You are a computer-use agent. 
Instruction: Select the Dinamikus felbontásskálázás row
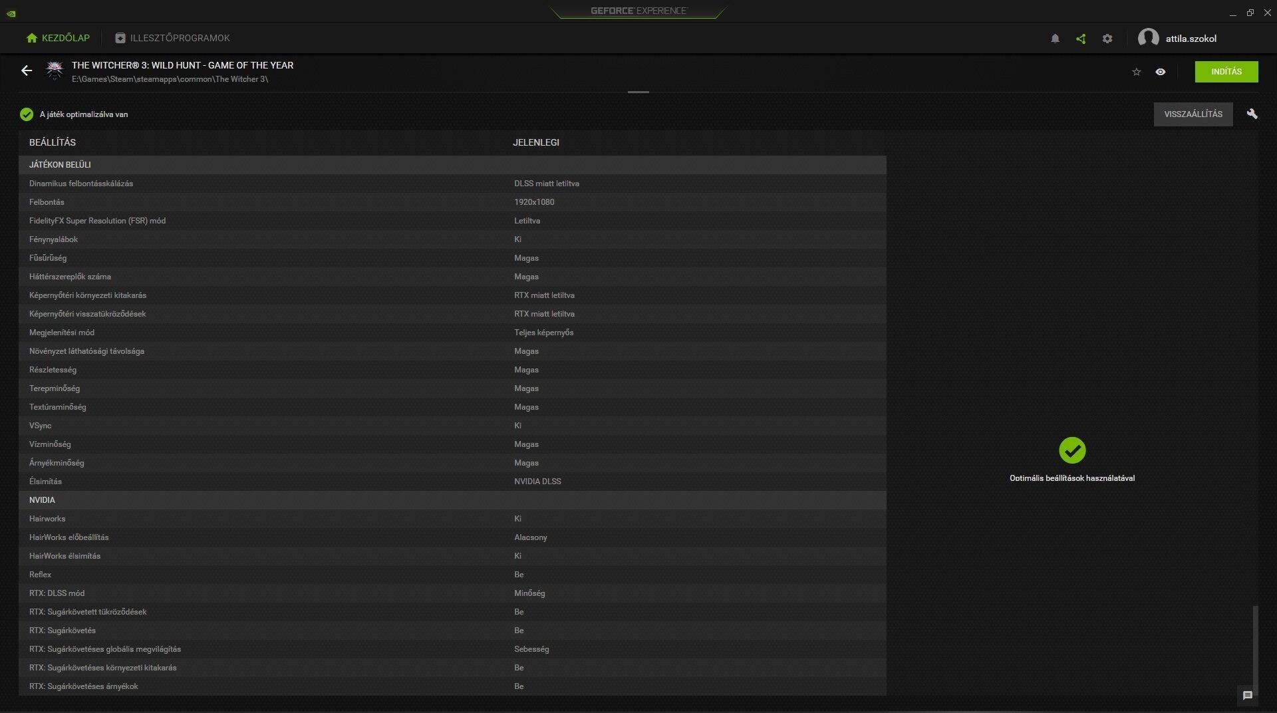pyautogui.click(x=452, y=184)
